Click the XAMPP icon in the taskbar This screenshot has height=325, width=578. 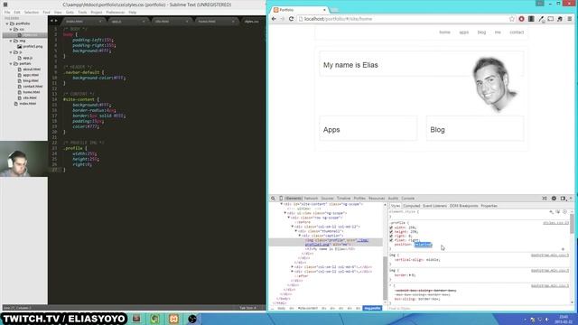click(x=173, y=319)
